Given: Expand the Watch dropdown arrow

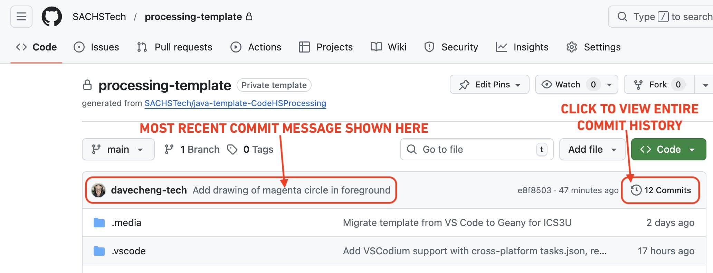Looking at the screenshot, I should pos(609,84).
